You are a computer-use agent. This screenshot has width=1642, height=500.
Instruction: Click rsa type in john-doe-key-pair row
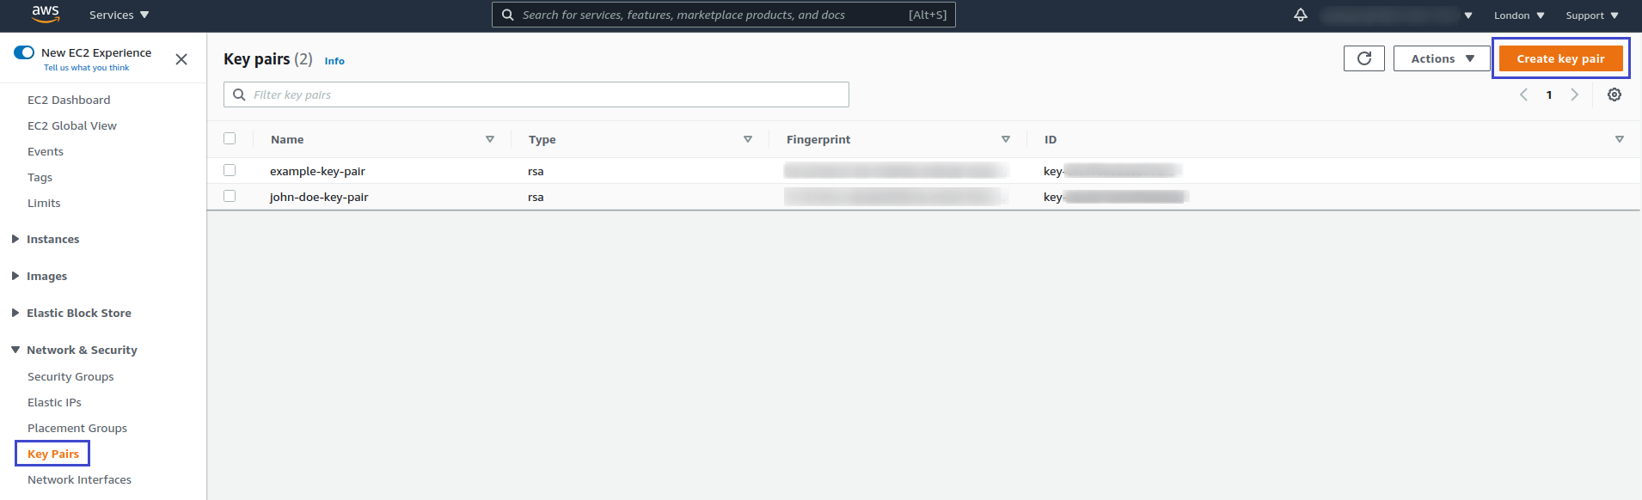(536, 197)
